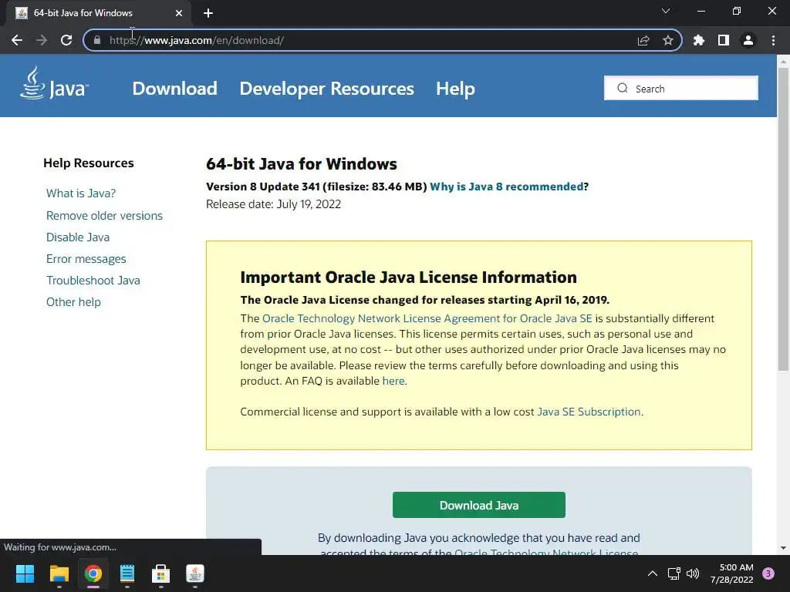Open the Notepad taskbar icon
The height and width of the screenshot is (592, 790).
coord(127,573)
